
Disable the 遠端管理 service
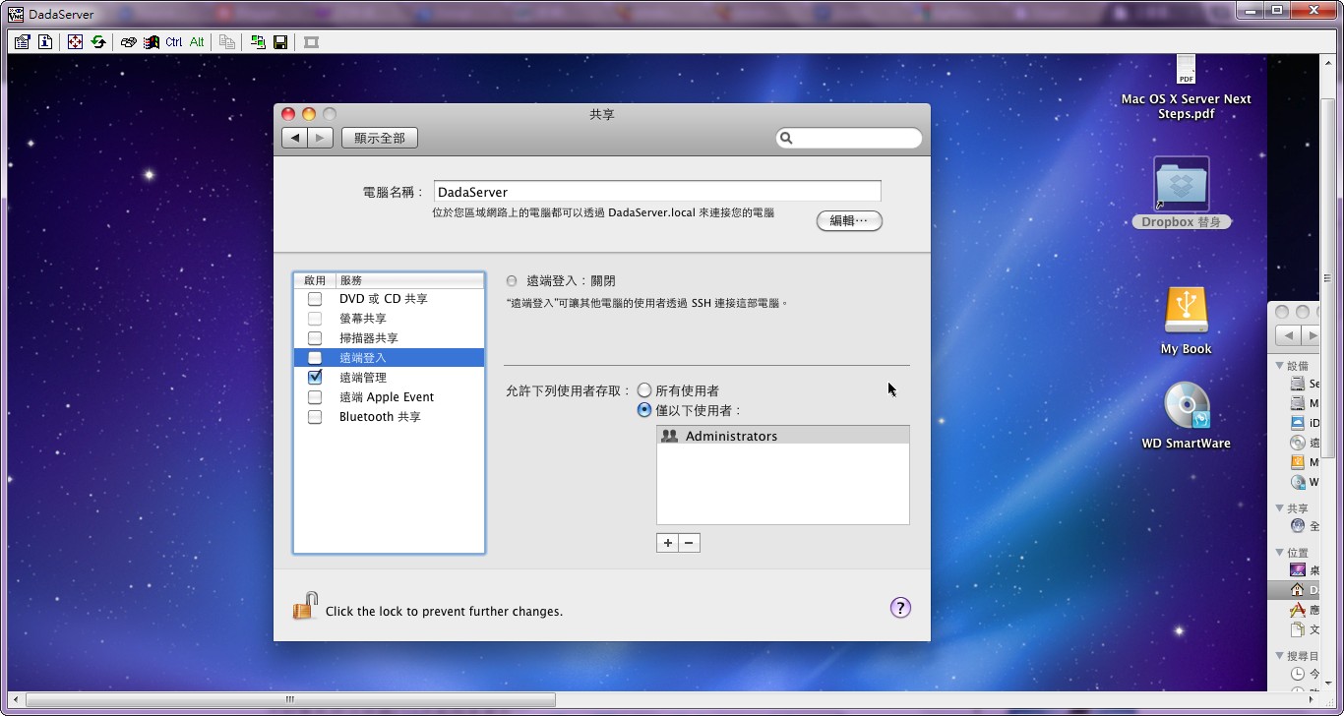click(x=315, y=377)
